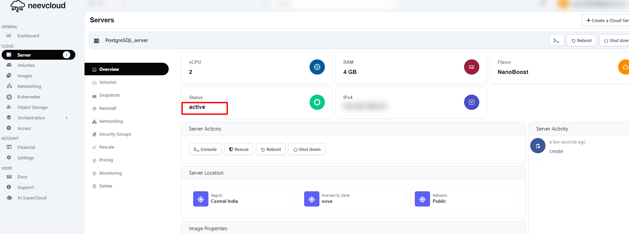Open the Monitoring section
629x234 pixels.
(110, 173)
